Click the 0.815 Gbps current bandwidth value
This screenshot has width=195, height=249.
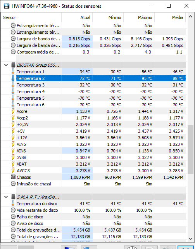(x=79, y=39)
